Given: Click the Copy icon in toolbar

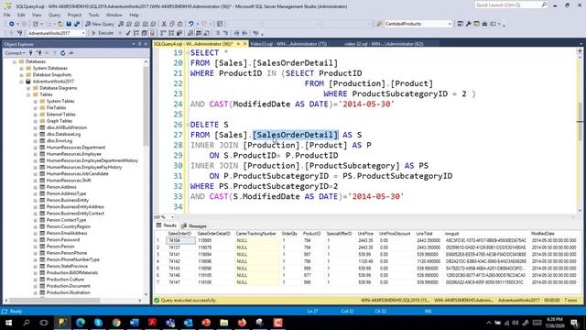Looking at the screenshot, I should pyautogui.click(x=172, y=24).
